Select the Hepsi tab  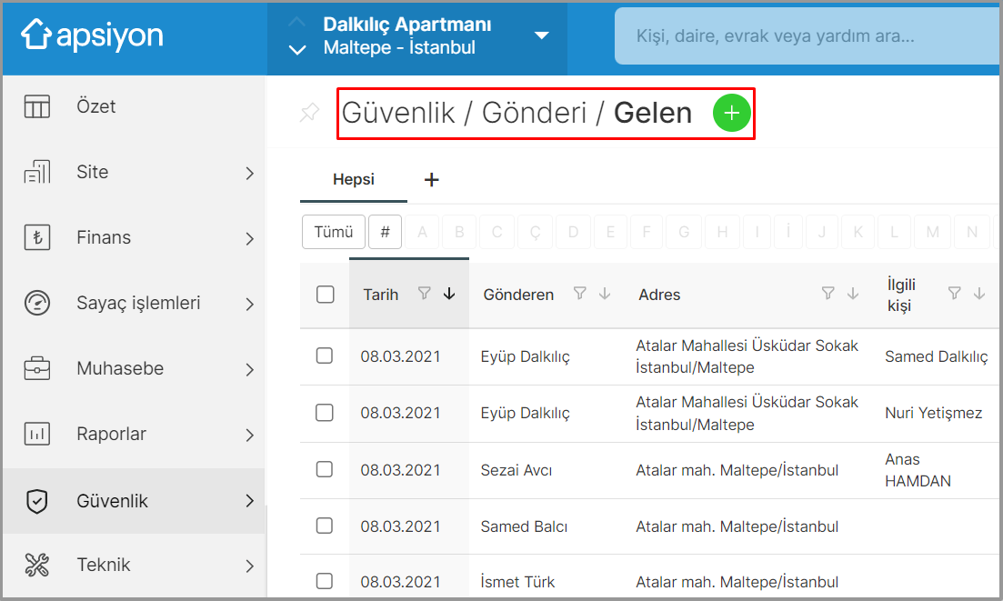pyautogui.click(x=353, y=180)
